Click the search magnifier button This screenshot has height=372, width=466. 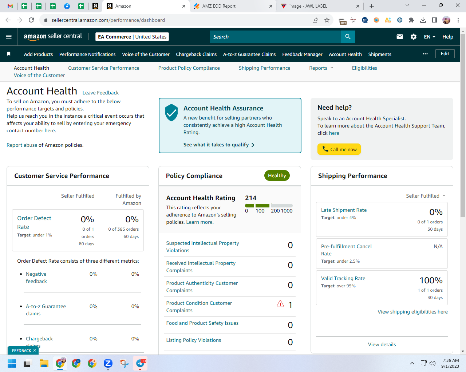(x=348, y=37)
